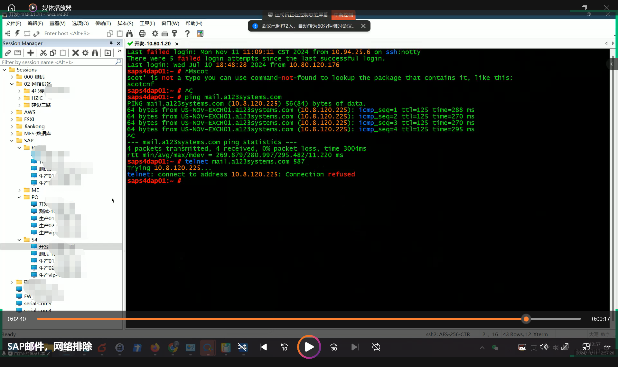Open session Properties gear in Session Manager
The image size is (618, 367).
pyautogui.click(x=85, y=53)
